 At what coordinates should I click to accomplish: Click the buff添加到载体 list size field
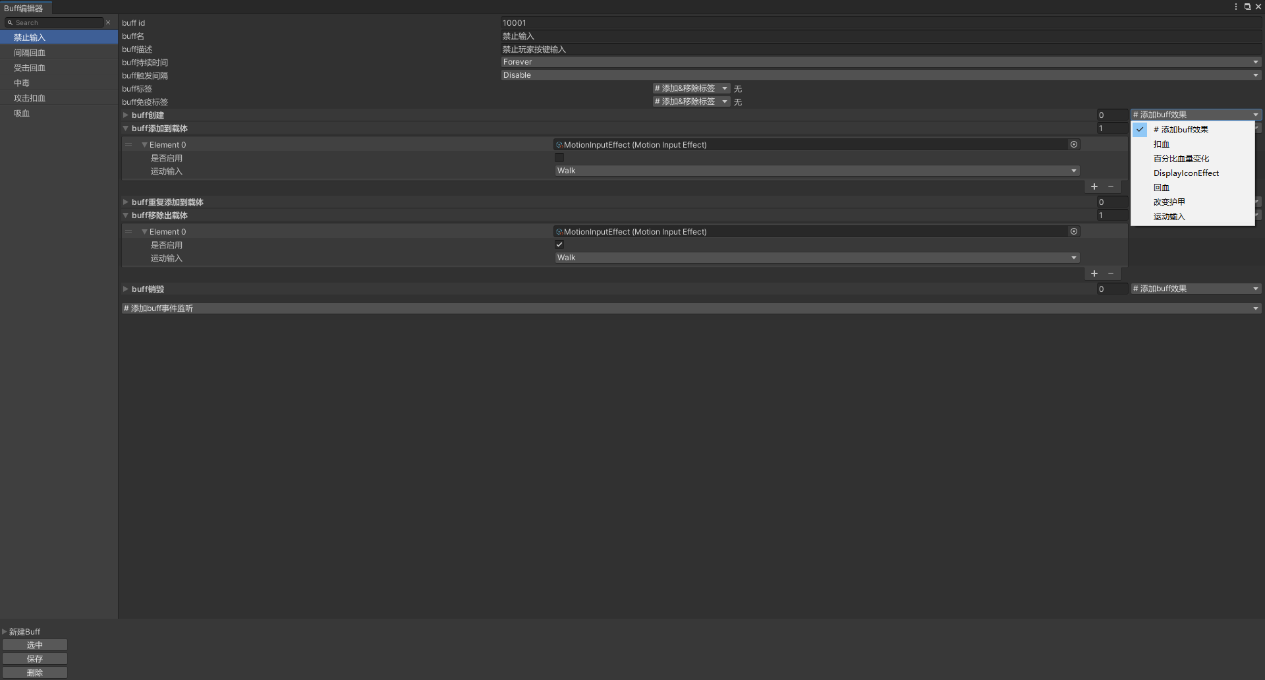pyautogui.click(x=1112, y=128)
